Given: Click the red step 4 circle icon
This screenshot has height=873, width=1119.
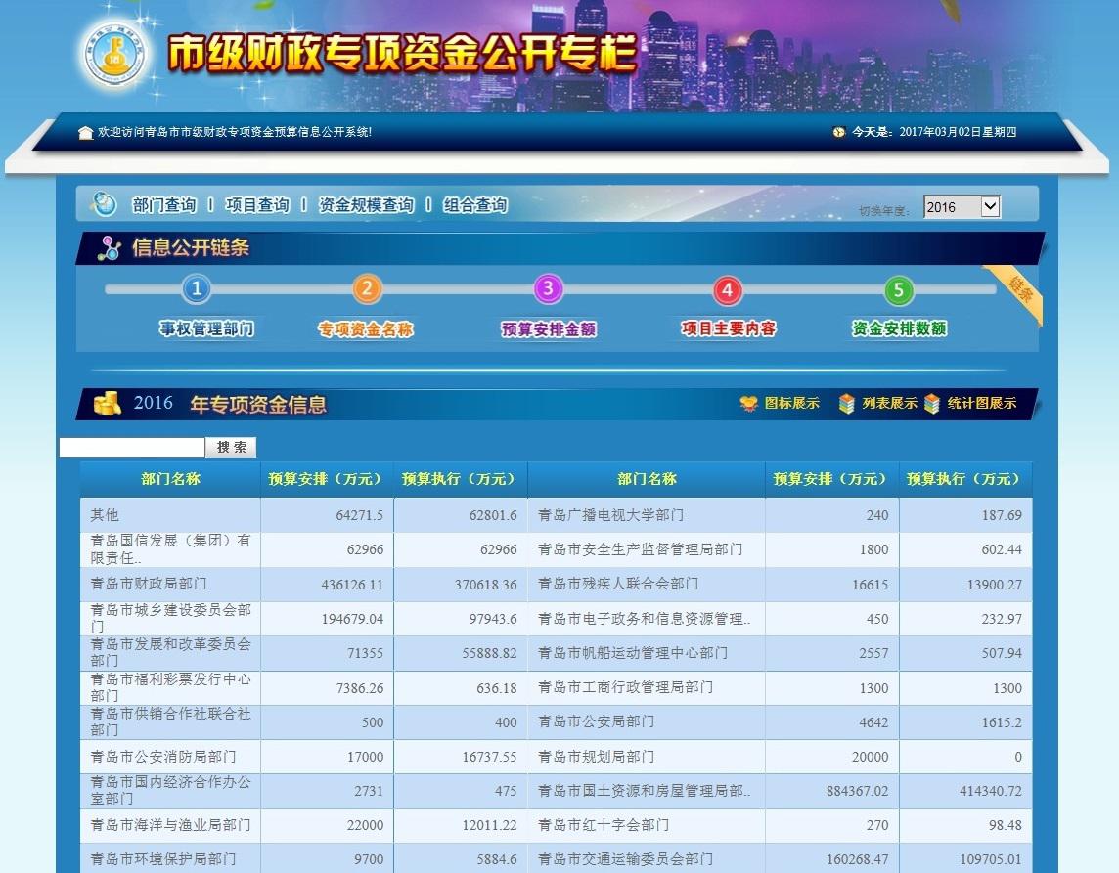Looking at the screenshot, I should click(727, 290).
